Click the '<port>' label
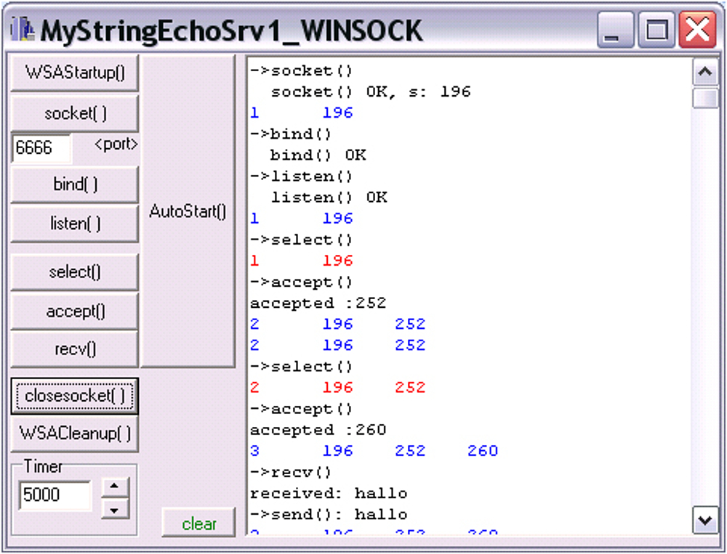 tap(116, 144)
